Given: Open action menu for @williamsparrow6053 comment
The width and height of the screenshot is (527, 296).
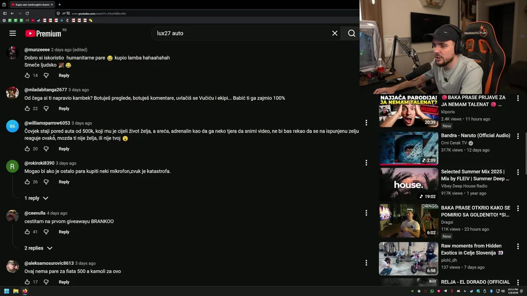Looking at the screenshot, I should coord(366,123).
